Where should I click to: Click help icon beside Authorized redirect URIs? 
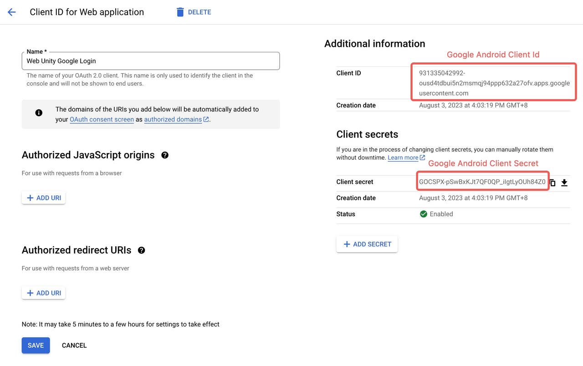point(142,250)
